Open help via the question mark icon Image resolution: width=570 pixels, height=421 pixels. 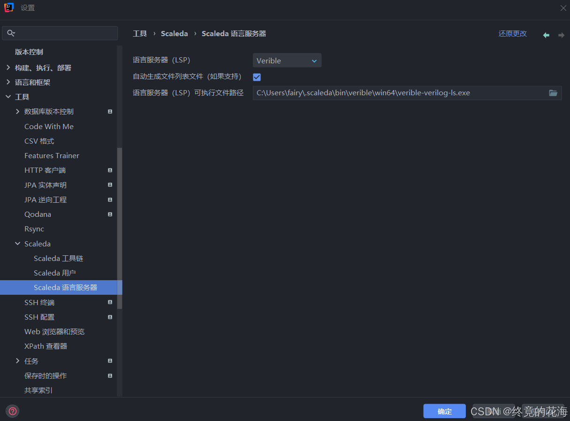pos(13,411)
